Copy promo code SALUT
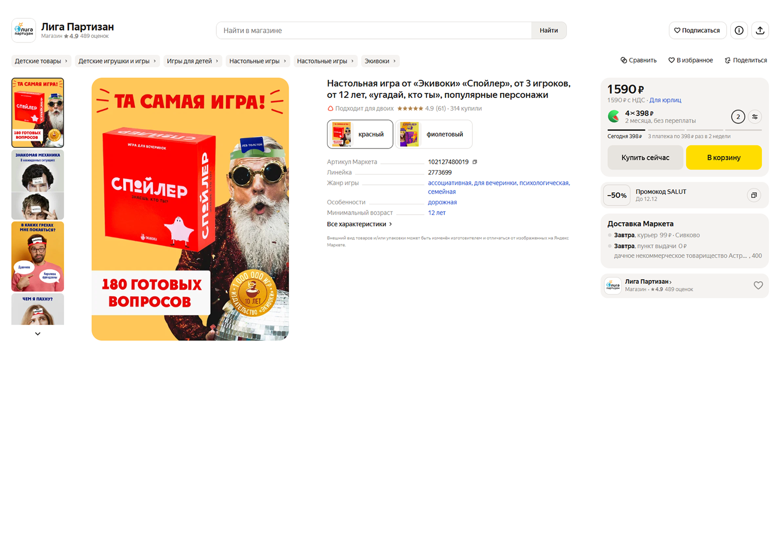Image resolution: width=779 pixels, height=544 pixels. 754,195
